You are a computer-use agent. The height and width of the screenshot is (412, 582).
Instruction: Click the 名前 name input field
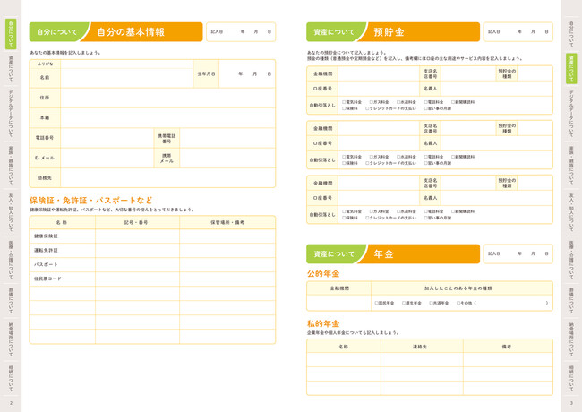point(125,78)
